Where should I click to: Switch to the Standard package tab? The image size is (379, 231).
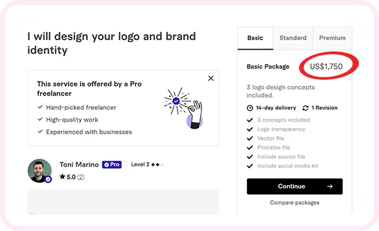tap(293, 38)
